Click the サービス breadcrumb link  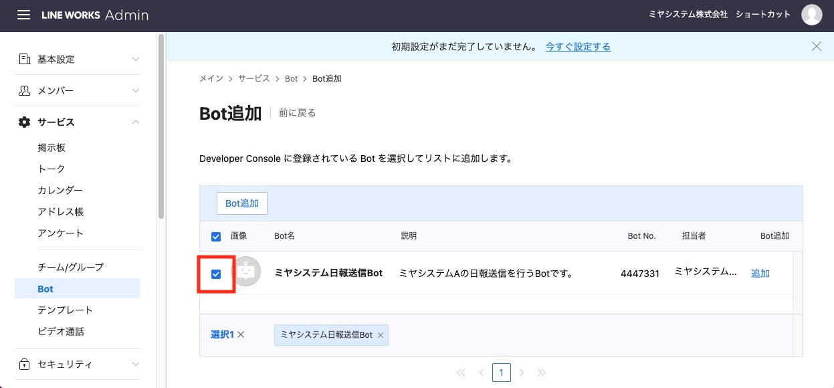coord(254,79)
